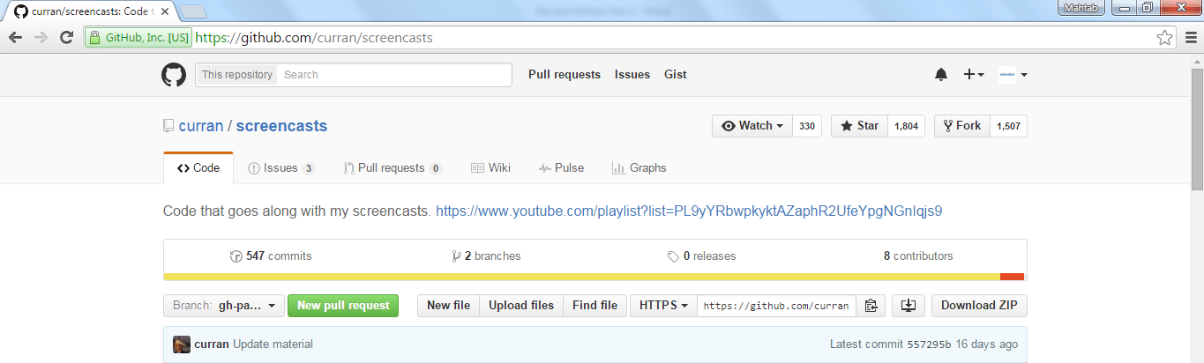The image size is (1204, 363).
Task: Open the Graphs tab
Action: tap(639, 168)
